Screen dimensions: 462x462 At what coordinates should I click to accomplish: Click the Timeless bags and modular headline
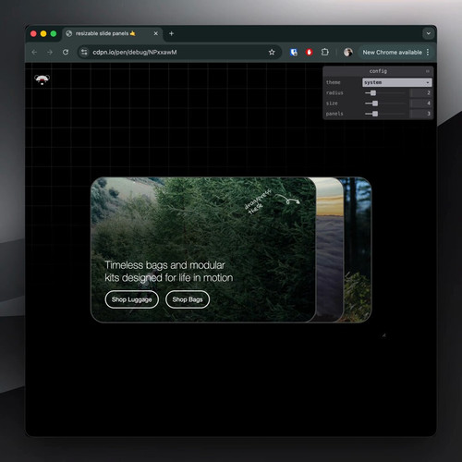tap(169, 272)
